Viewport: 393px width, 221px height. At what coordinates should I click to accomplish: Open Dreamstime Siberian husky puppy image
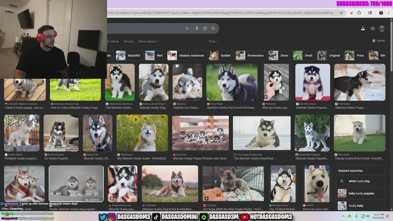click(x=123, y=184)
